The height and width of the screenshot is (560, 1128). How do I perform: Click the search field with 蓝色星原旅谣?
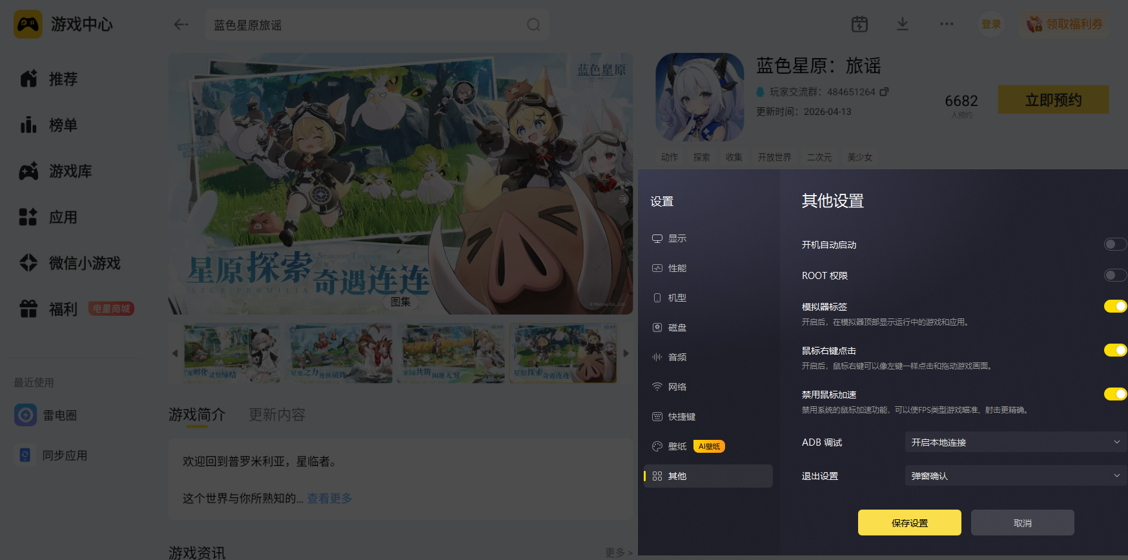[x=377, y=25]
